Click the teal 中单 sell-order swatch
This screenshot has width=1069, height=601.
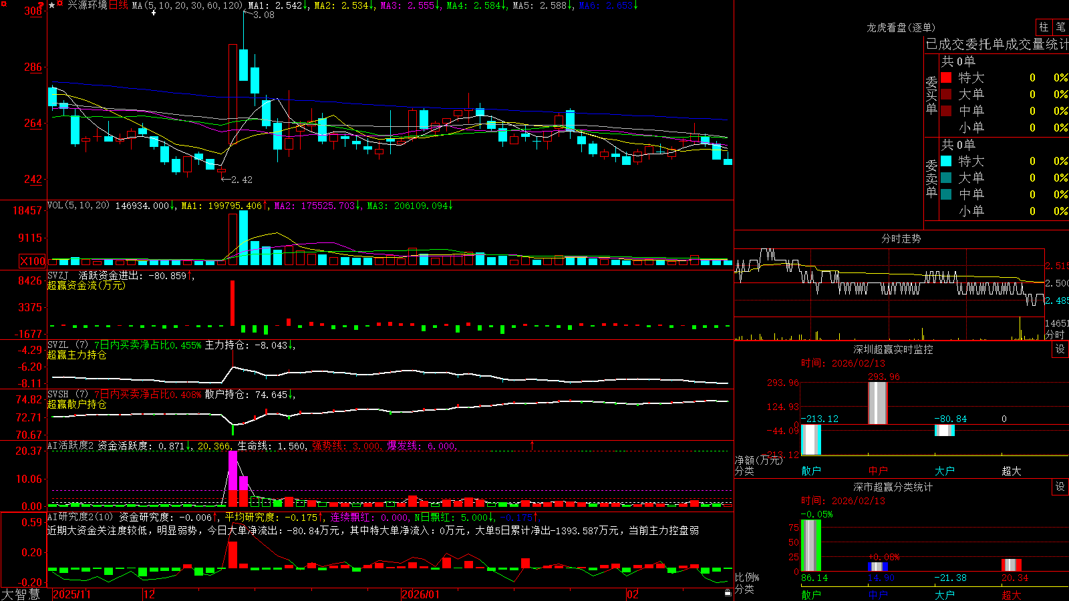click(x=946, y=194)
